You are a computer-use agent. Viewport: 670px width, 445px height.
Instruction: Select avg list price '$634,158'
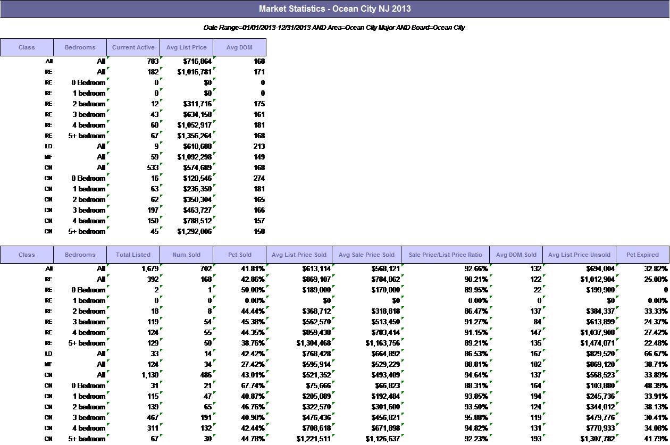[197, 114]
